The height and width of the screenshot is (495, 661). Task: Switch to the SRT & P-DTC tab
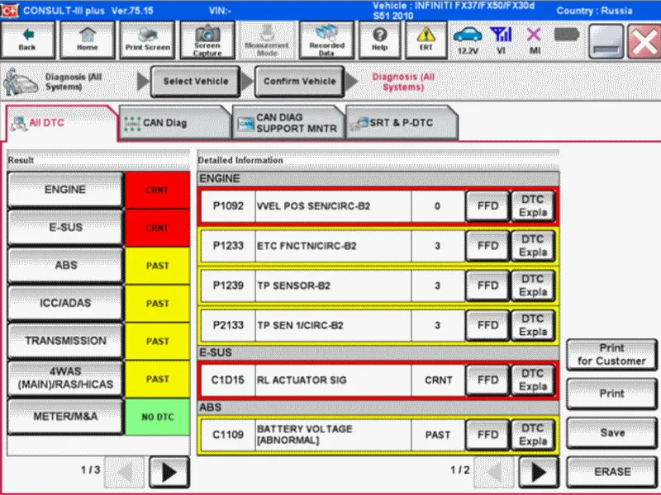tap(402, 123)
